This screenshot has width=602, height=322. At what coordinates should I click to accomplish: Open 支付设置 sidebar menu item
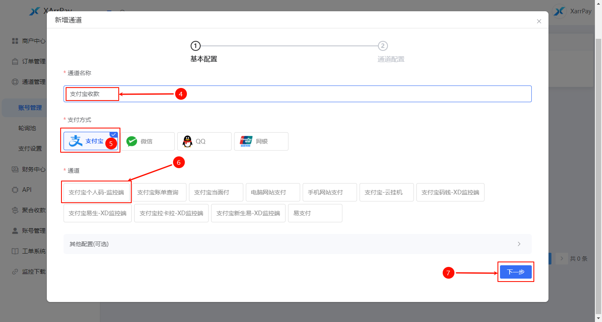30,148
